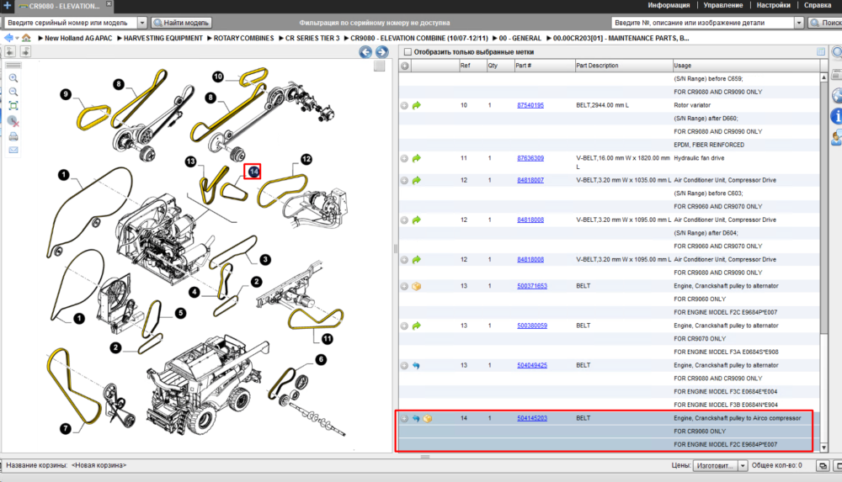Open the serial number or model dropdown
Screen dimensions: 842x482
click(x=142, y=23)
